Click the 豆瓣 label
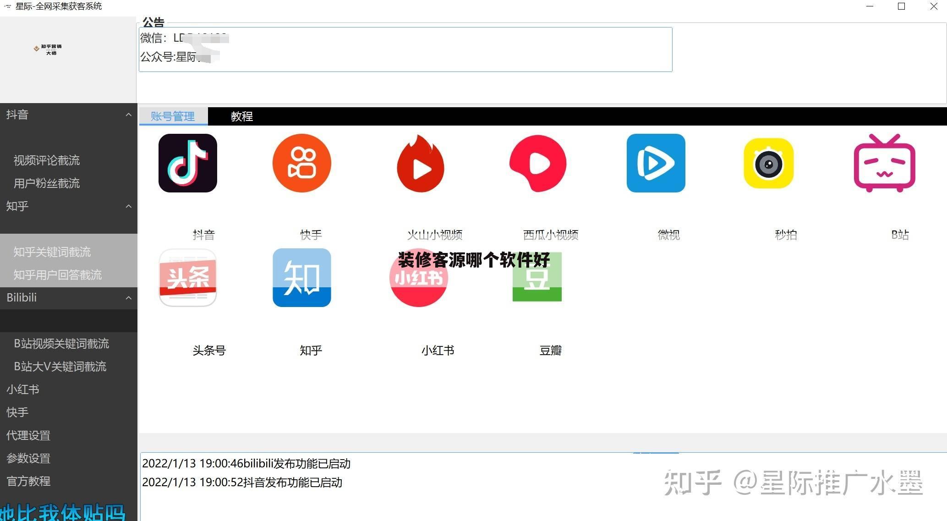Viewport: 947px width, 521px height. click(551, 351)
